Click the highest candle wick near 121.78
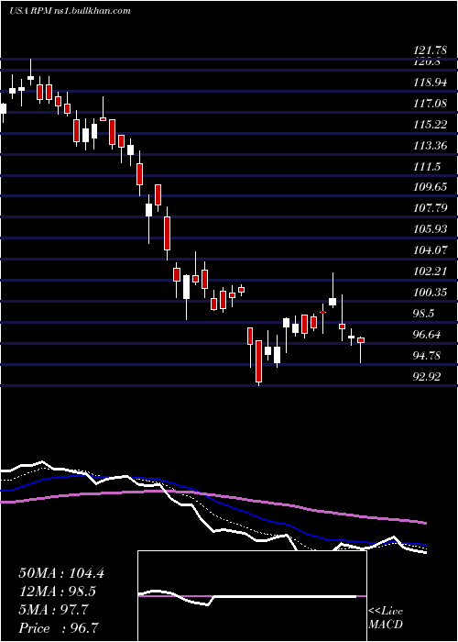458x642 pixels. [x=30, y=72]
